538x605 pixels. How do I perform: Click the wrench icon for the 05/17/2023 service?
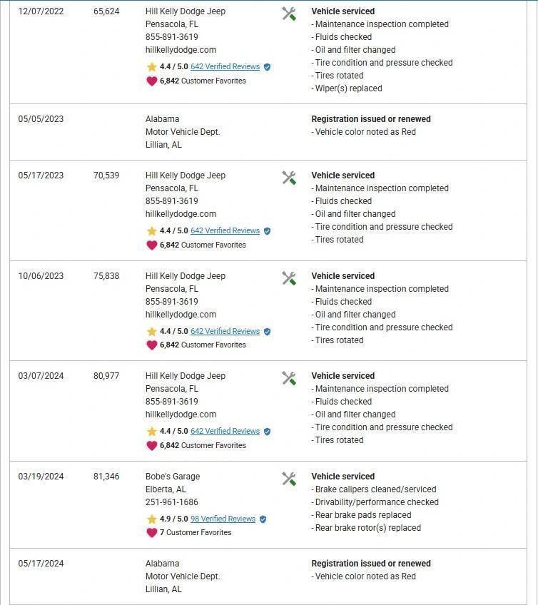[x=289, y=178]
